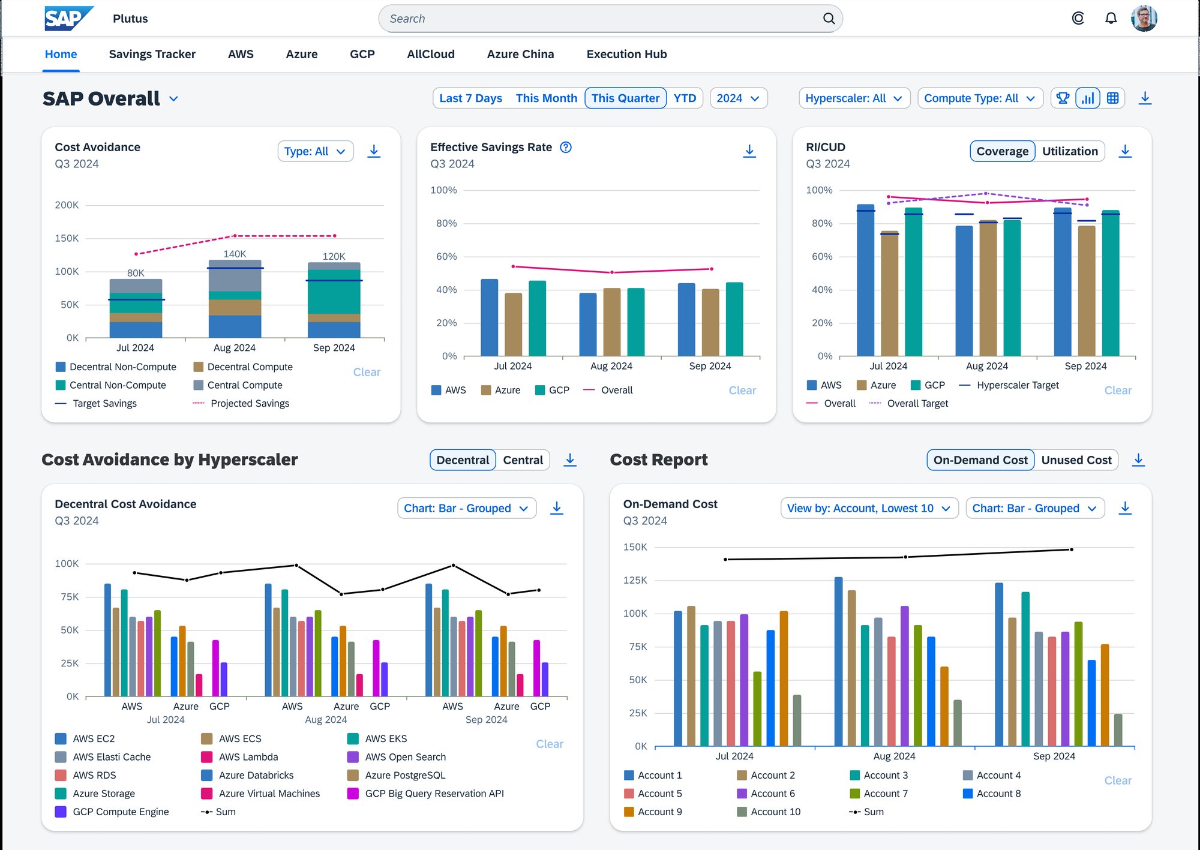Click into the Search field
This screenshot has height=850, width=1200.
[610, 19]
